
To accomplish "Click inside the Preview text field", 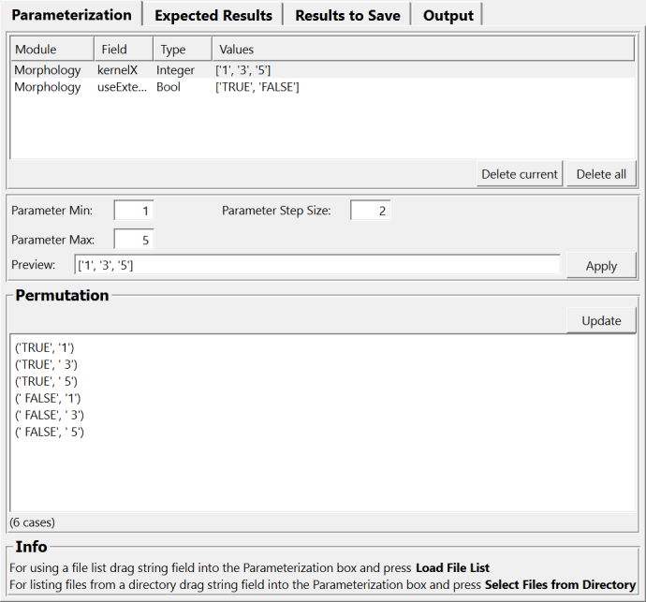I will [x=316, y=265].
